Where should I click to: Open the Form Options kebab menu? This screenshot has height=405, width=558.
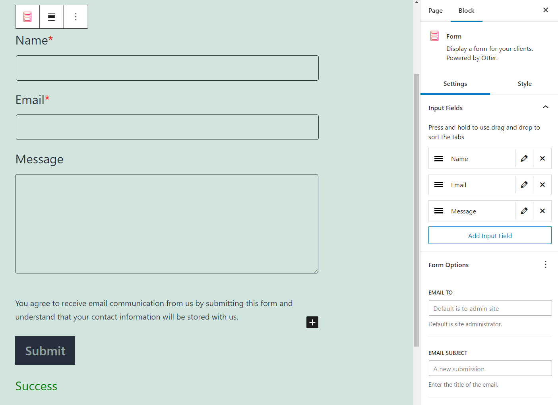[x=545, y=264]
